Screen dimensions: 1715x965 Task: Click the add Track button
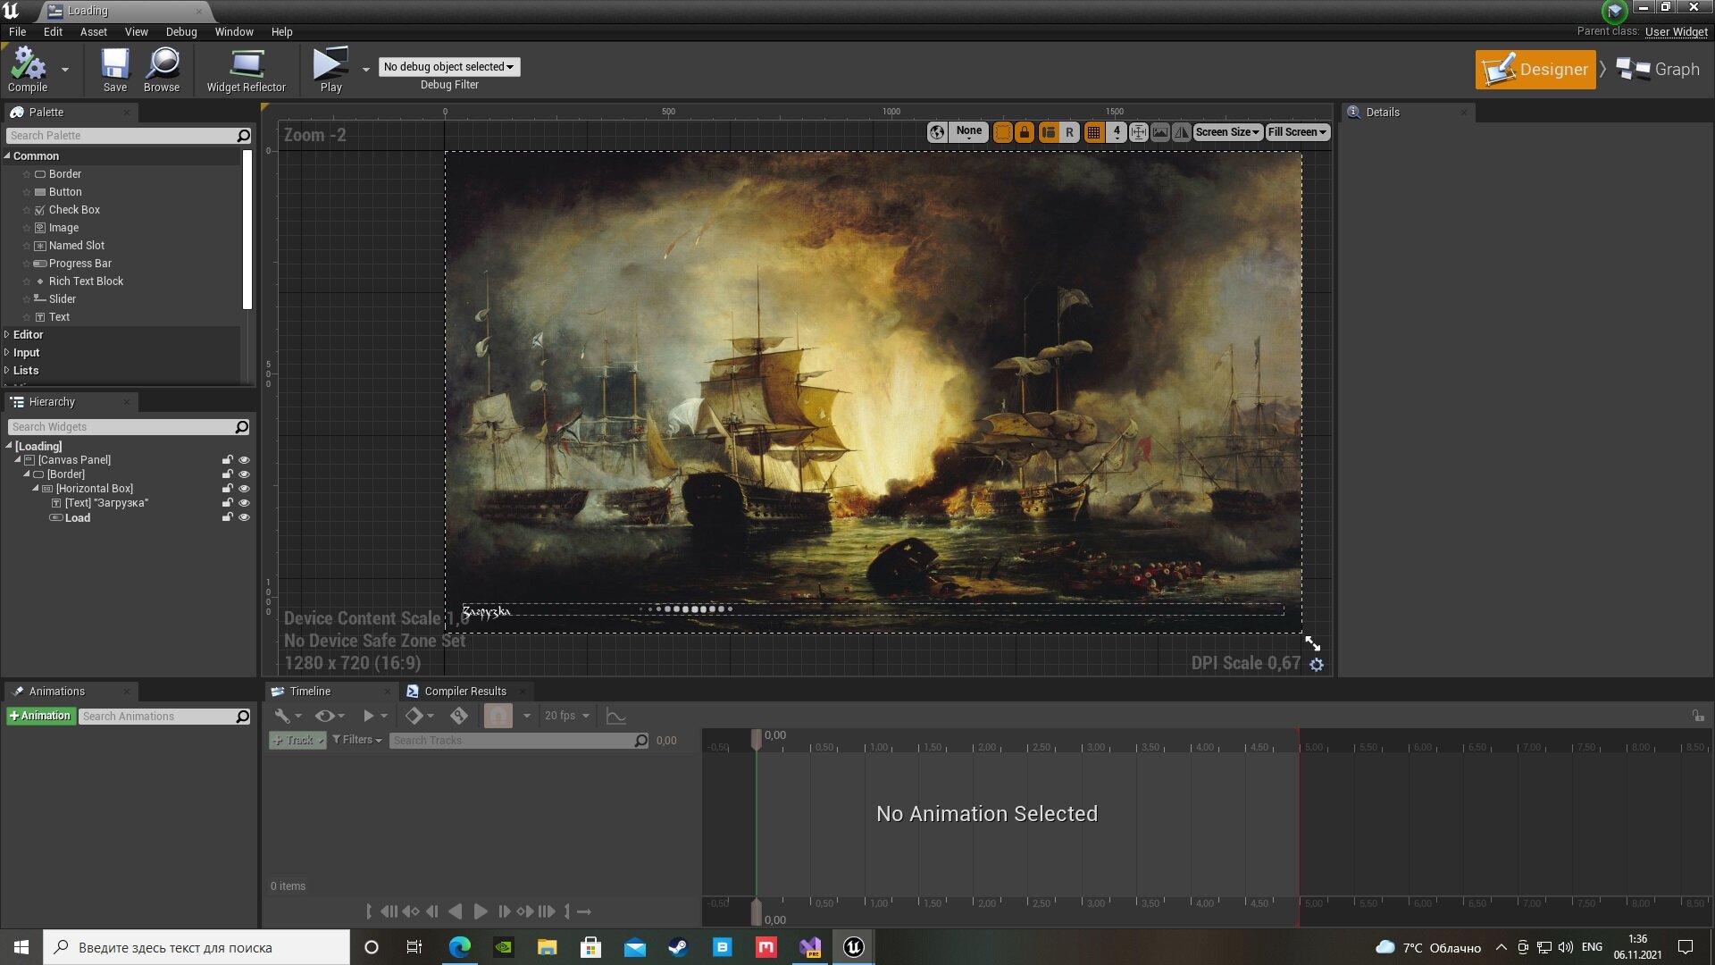pos(297,741)
